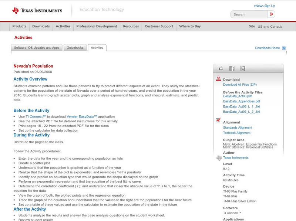Click the thumbs-up like icon
The image size is (296, 221).
[221, 68]
